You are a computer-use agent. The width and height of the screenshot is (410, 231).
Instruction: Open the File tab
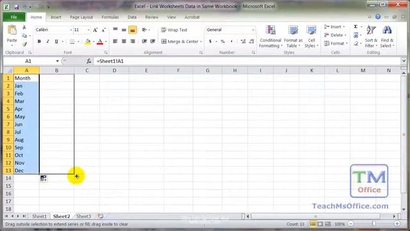(x=14, y=17)
